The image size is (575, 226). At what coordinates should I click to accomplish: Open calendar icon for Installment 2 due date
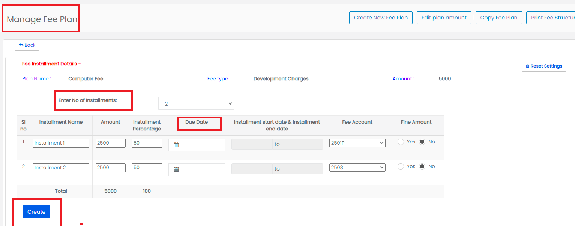coord(176,170)
